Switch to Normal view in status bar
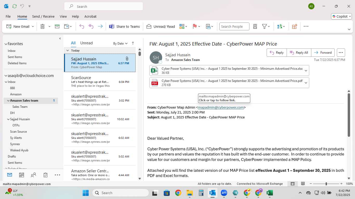This screenshot has width=355, height=199. point(293,184)
